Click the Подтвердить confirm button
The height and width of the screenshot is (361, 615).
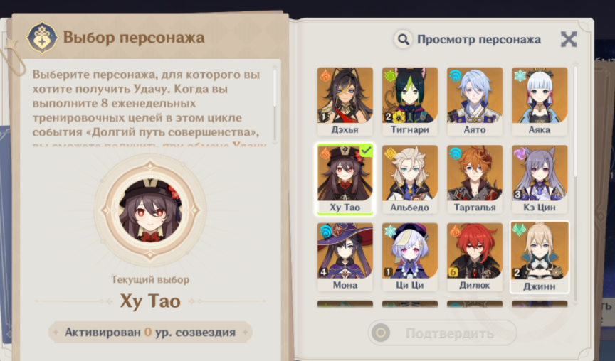click(x=442, y=333)
